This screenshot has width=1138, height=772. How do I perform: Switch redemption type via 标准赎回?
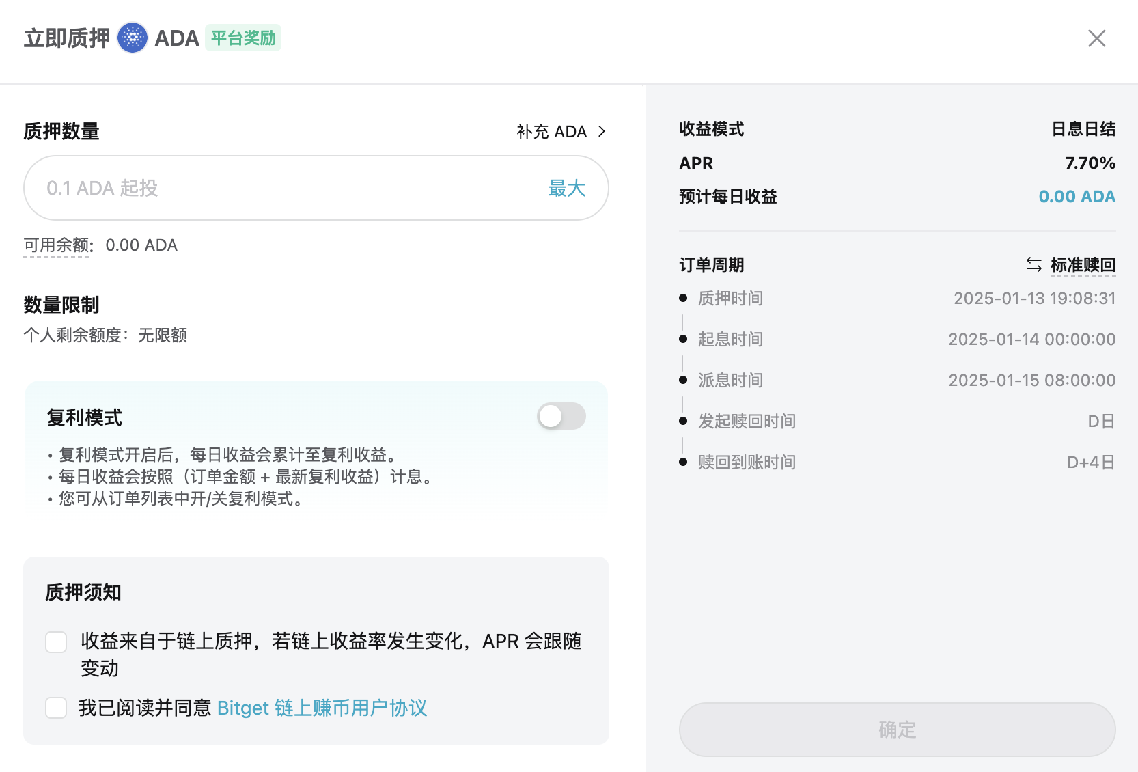(x=1083, y=264)
